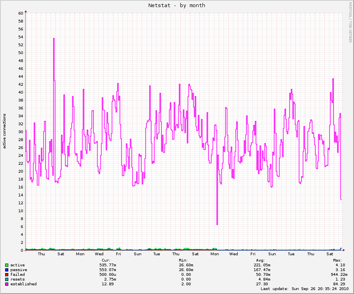This screenshot has height=294, width=354.
Task: Click the "active" legend label
Action: point(18,265)
